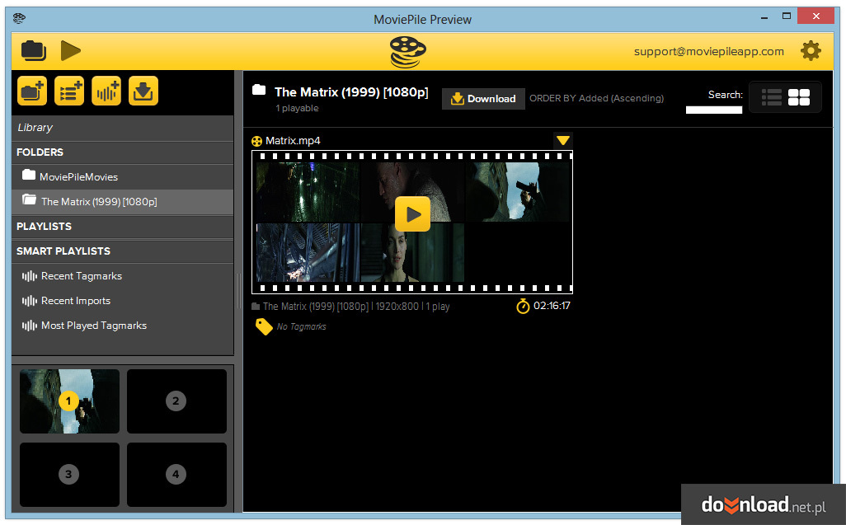Click the film reel icon beside Matrix.mp4
The height and width of the screenshot is (525, 846).
pyautogui.click(x=256, y=141)
